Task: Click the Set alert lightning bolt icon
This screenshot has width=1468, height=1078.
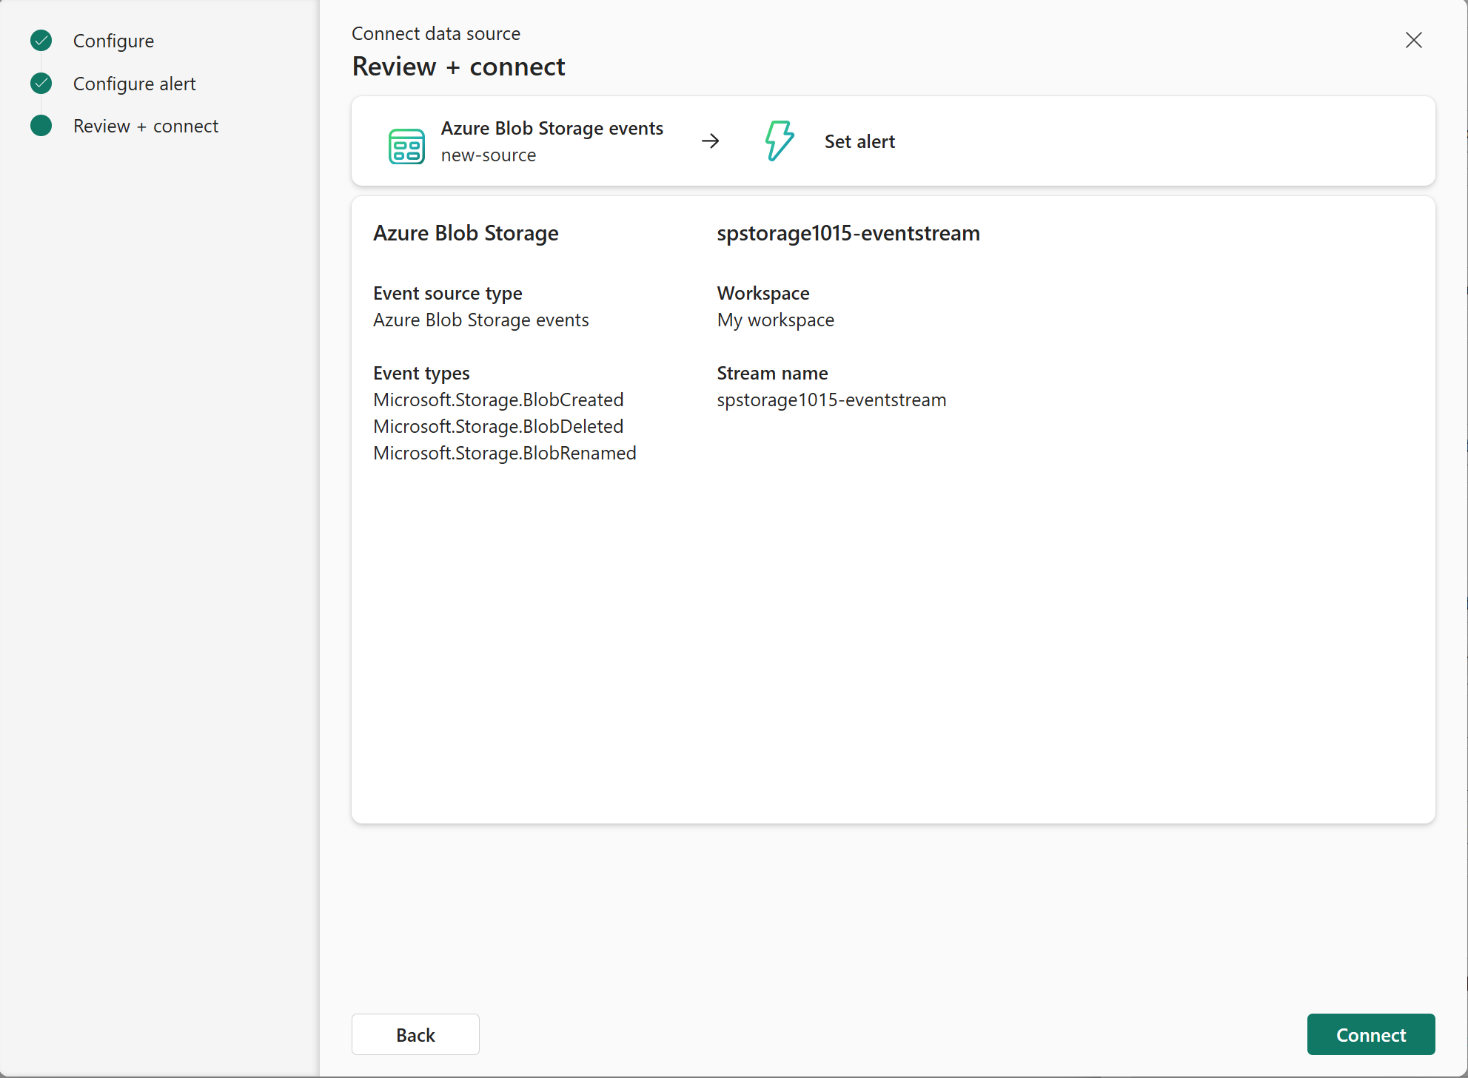Action: [x=779, y=141]
